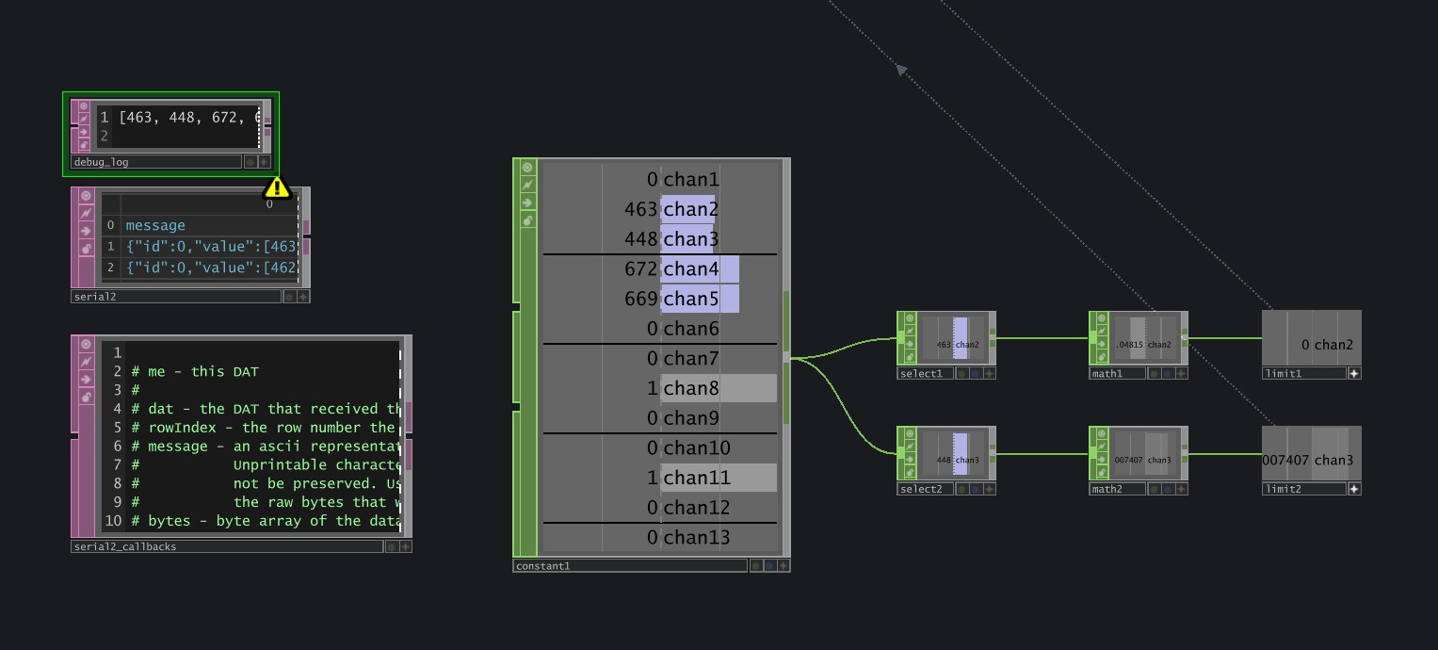Viewport: 1438px width, 650px height.
Task: Toggle the blue display flag on math1
Action: pos(1166,374)
